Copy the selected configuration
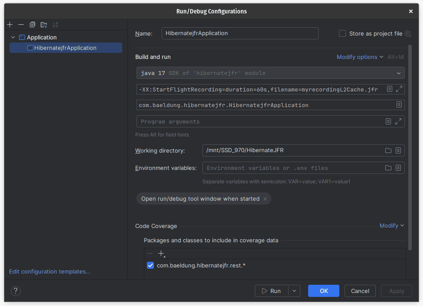 coord(33,25)
